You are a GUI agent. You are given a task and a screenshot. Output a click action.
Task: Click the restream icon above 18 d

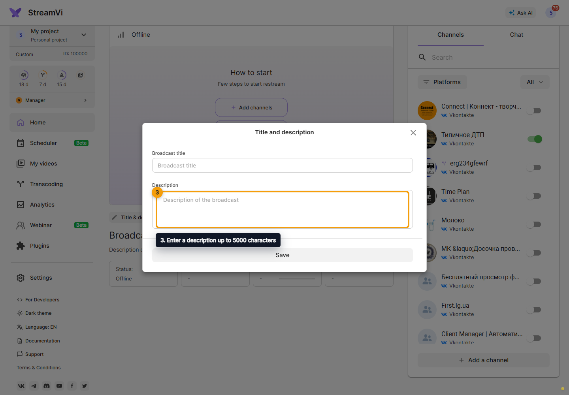[x=24, y=75]
